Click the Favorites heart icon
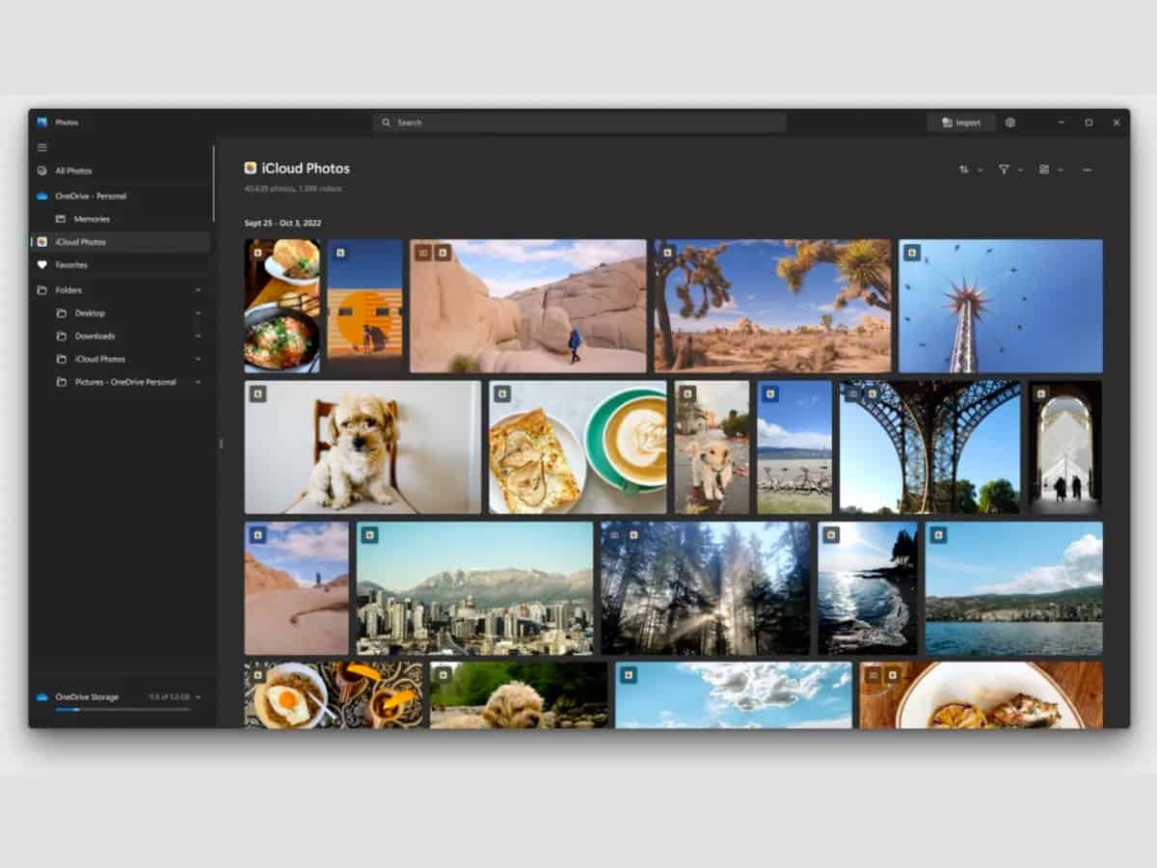Viewport: 1157px width, 868px height. pos(42,265)
